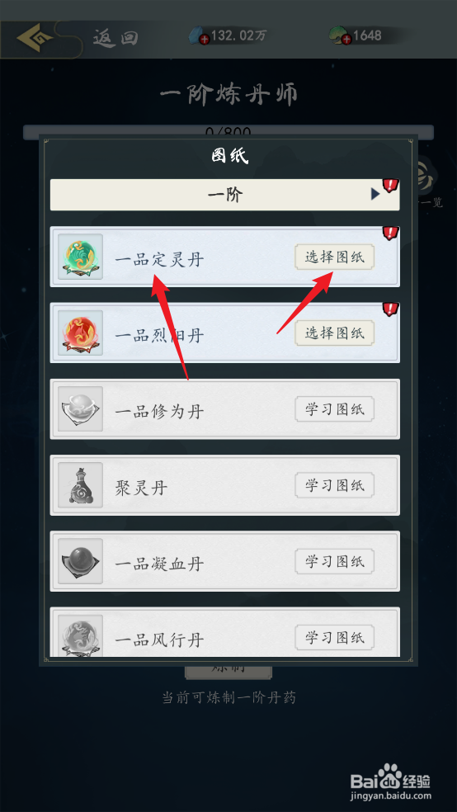
Task: Tap the 一品凝血丹 dark orb icon
Action: [x=80, y=561]
